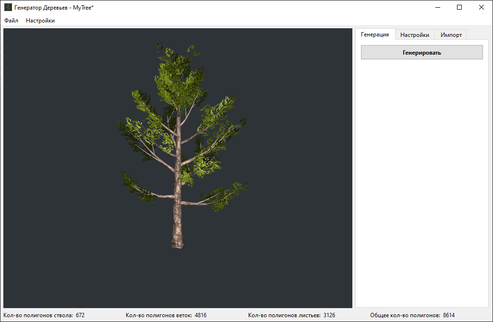Minimize the Генератор Деревьев window
The image size is (493, 322).
click(438, 7)
